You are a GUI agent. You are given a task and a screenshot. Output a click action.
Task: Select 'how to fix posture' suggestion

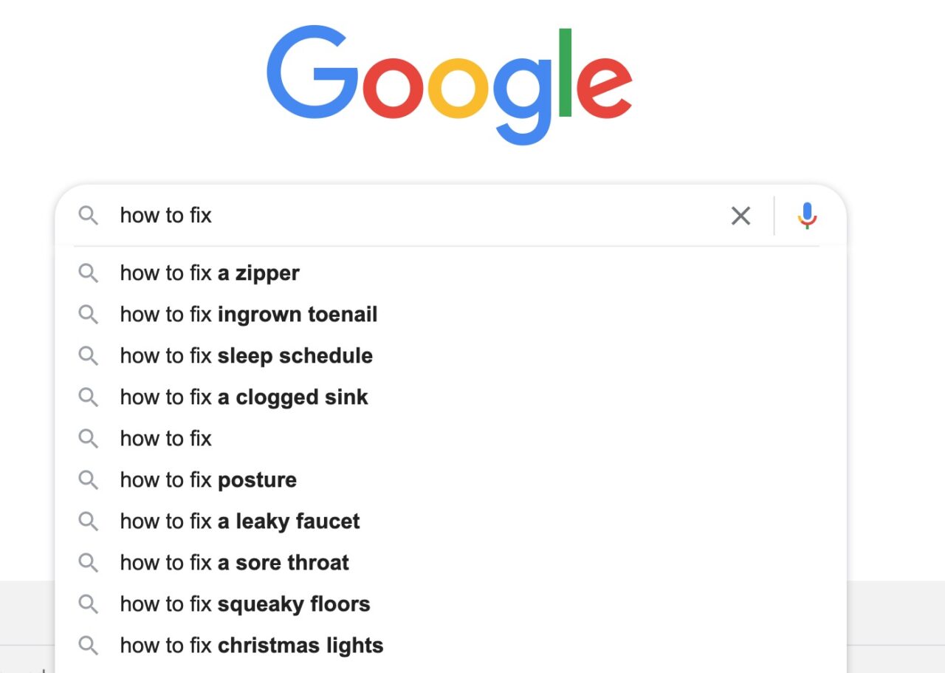(x=450, y=480)
